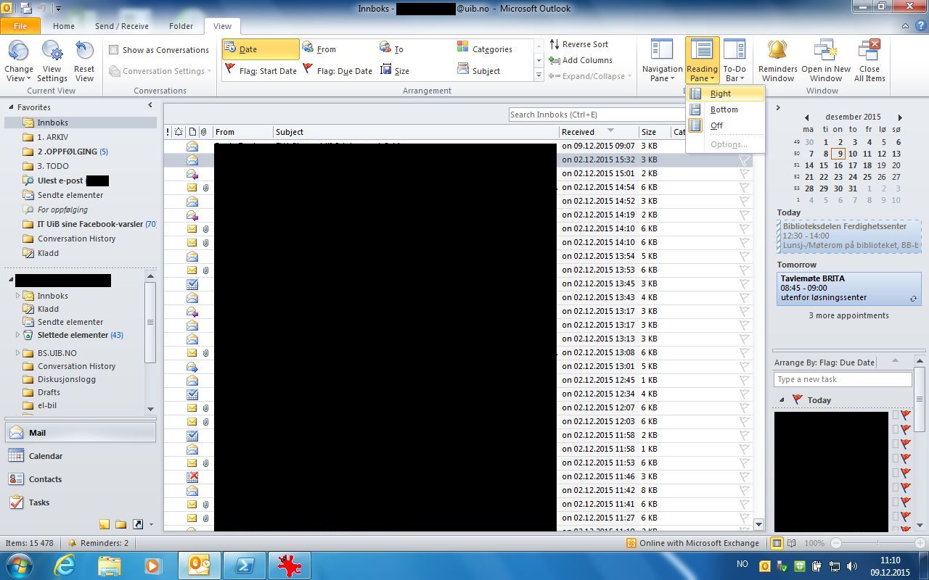This screenshot has width=929, height=580.
Task: Expand the BS.UIB.NO folder tree
Action: [18, 353]
